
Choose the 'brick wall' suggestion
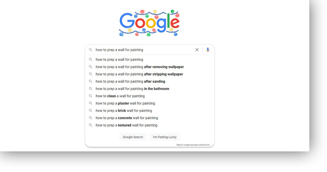coord(149,111)
